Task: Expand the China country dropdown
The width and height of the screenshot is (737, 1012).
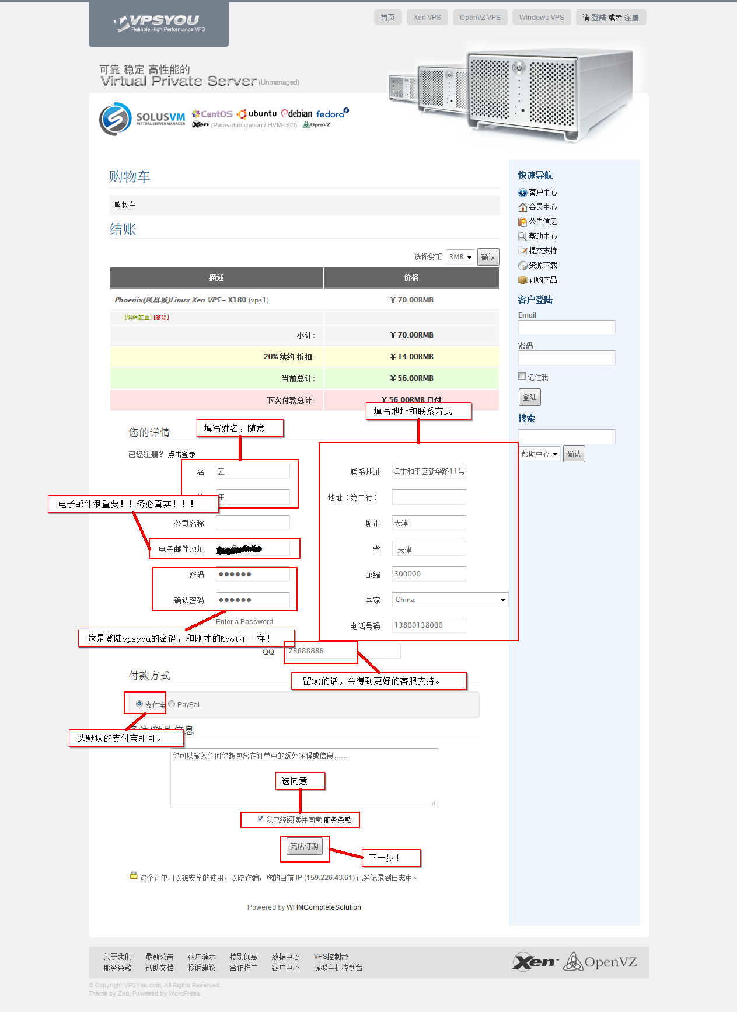Action: tap(450, 600)
